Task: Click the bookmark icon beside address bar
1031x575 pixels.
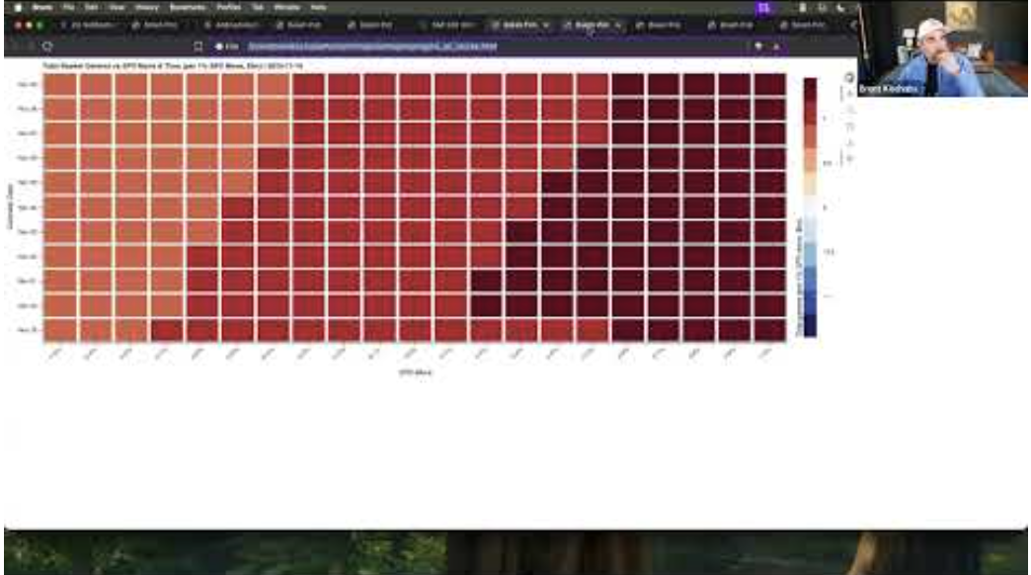Action: [198, 45]
